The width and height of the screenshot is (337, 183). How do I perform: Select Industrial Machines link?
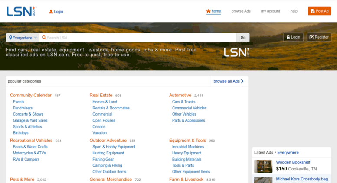tap(188, 147)
